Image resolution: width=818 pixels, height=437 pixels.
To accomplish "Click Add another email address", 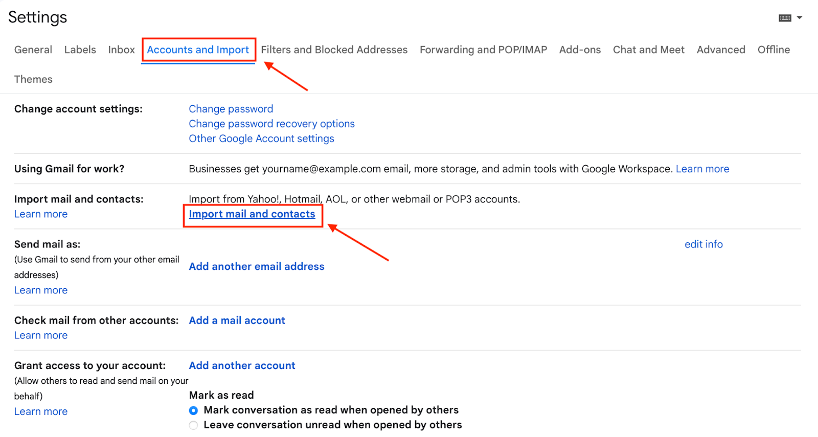I will point(256,266).
